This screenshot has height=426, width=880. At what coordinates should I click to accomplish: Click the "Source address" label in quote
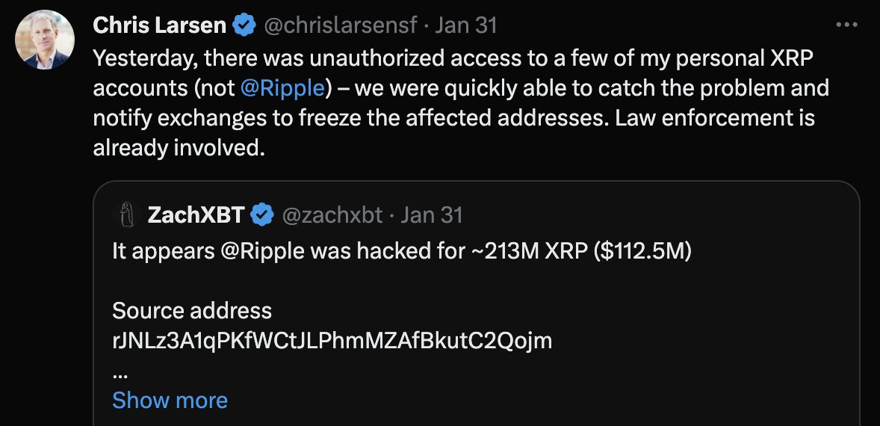click(x=192, y=310)
